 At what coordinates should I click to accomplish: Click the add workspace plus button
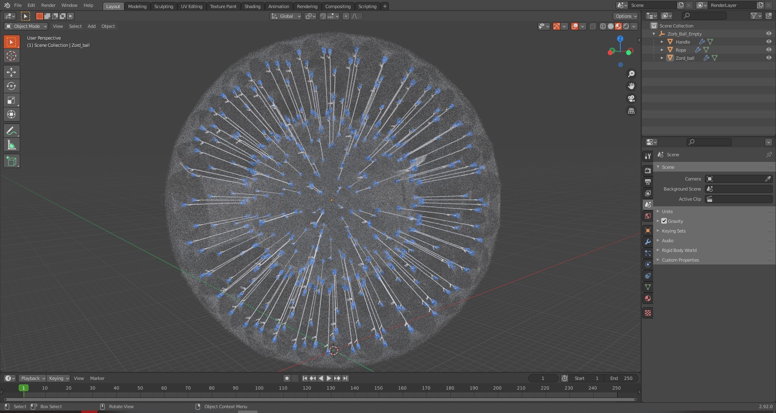coord(385,6)
